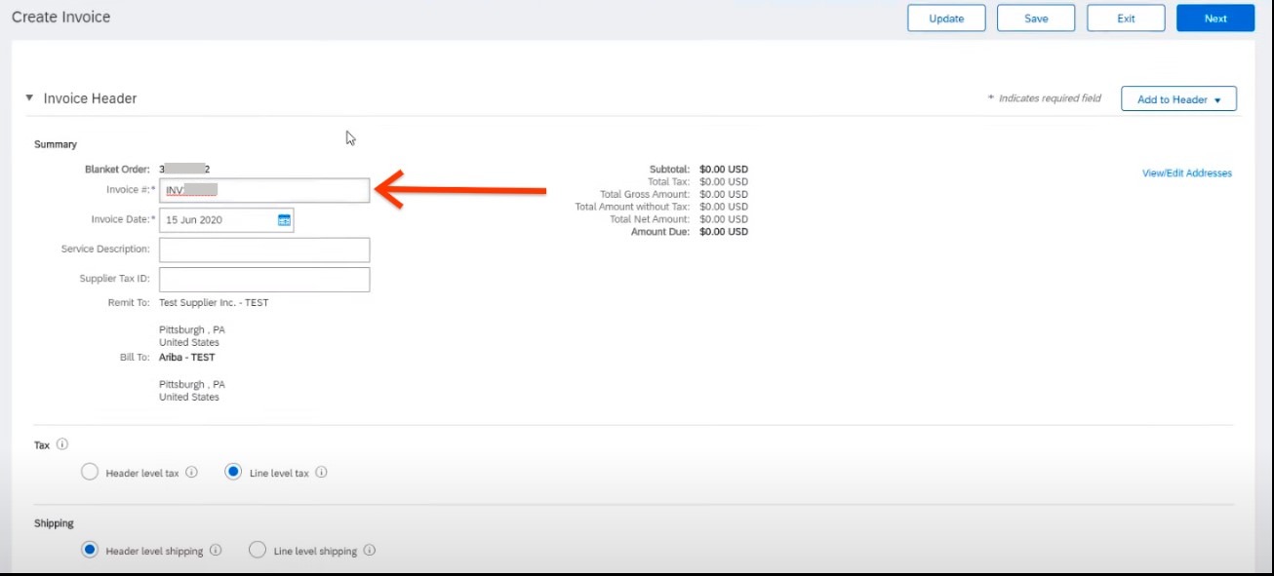The image size is (1274, 576).
Task: Select Header level shipping radio button
Action: (90, 550)
